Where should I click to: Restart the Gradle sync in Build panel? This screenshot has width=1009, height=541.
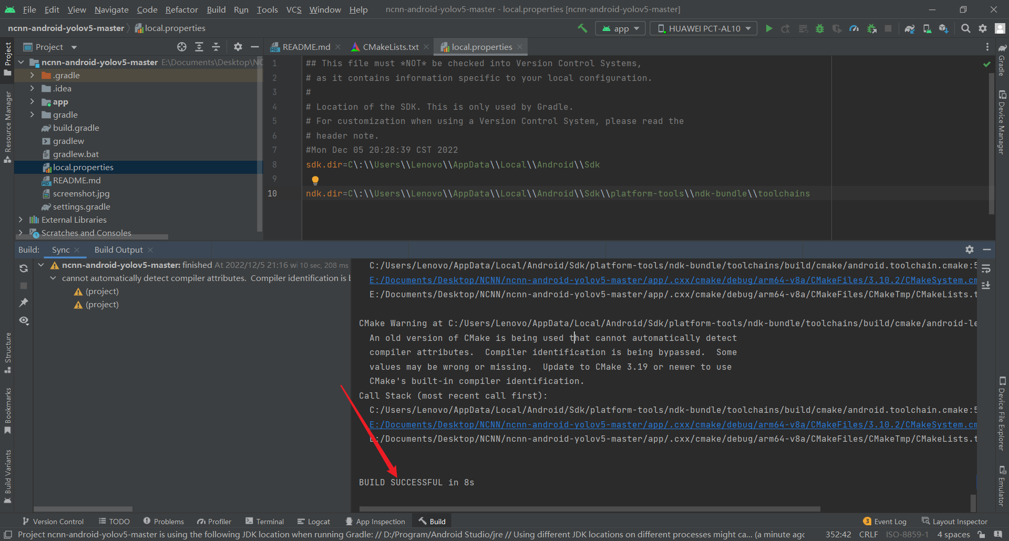24,268
